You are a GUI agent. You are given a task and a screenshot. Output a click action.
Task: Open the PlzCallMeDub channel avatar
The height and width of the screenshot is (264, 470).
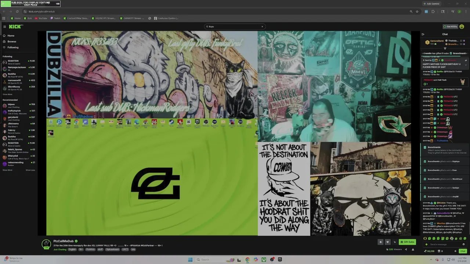pos(46,244)
